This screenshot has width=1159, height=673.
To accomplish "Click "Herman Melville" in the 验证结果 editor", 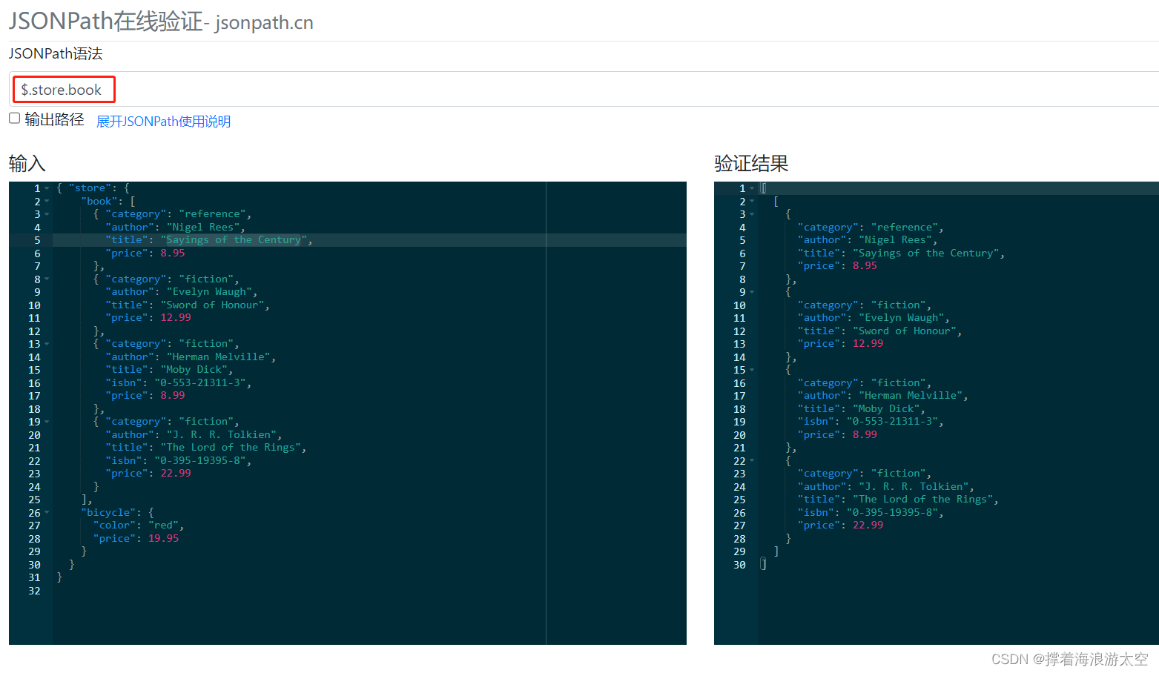I will 911,396.
